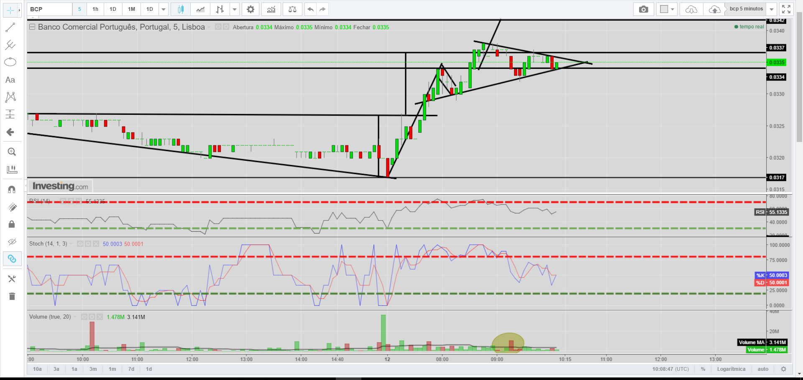Open the long position projection tool
This screenshot has width=803, height=380.
point(10,114)
